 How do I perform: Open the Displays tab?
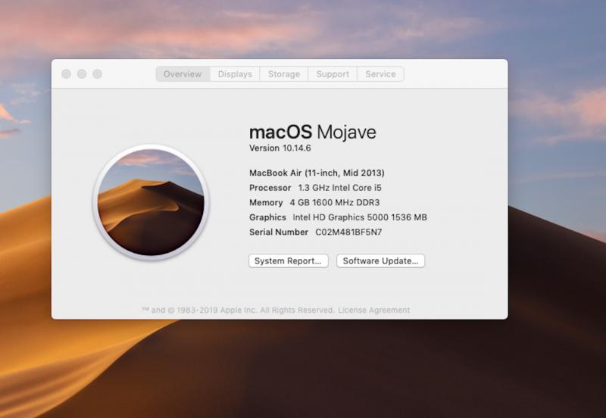coord(235,73)
